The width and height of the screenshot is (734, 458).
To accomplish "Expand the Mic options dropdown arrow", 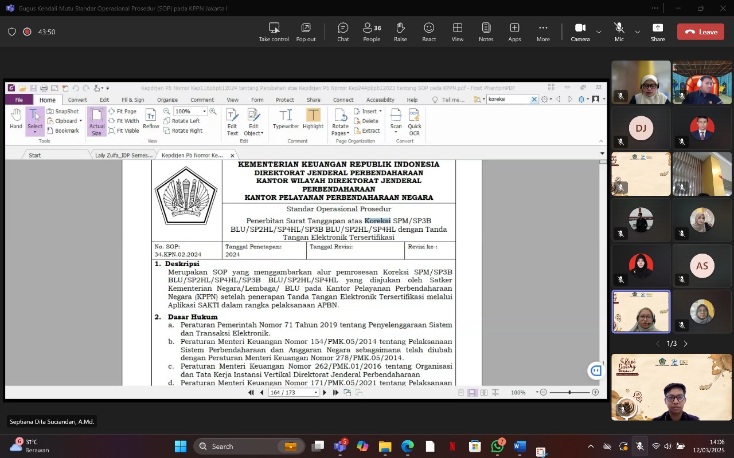I will [x=637, y=32].
